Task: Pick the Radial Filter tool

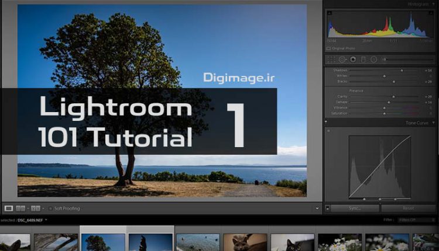Action: click(x=373, y=60)
